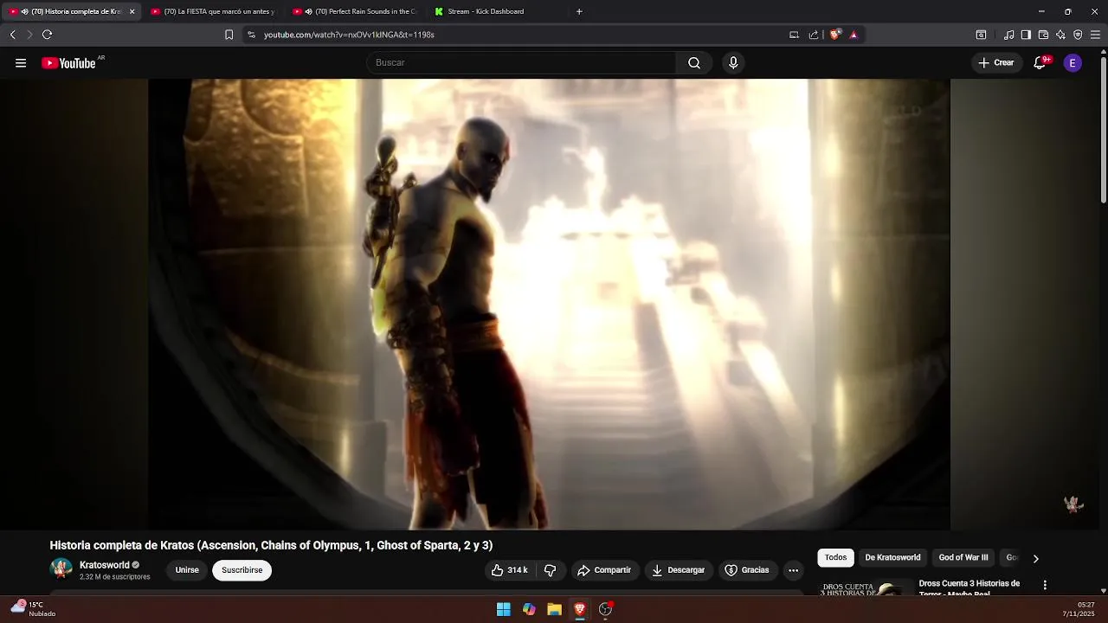Click the Crear button
1108x623 pixels.
(996, 62)
